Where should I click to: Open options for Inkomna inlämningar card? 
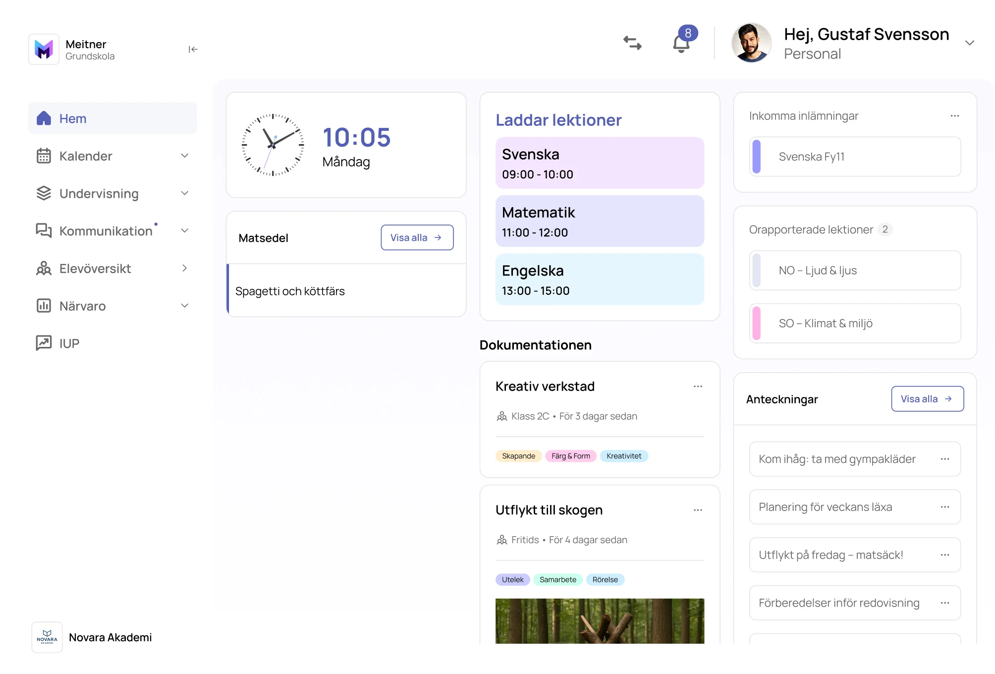pyautogui.click(x=954, y=116)
